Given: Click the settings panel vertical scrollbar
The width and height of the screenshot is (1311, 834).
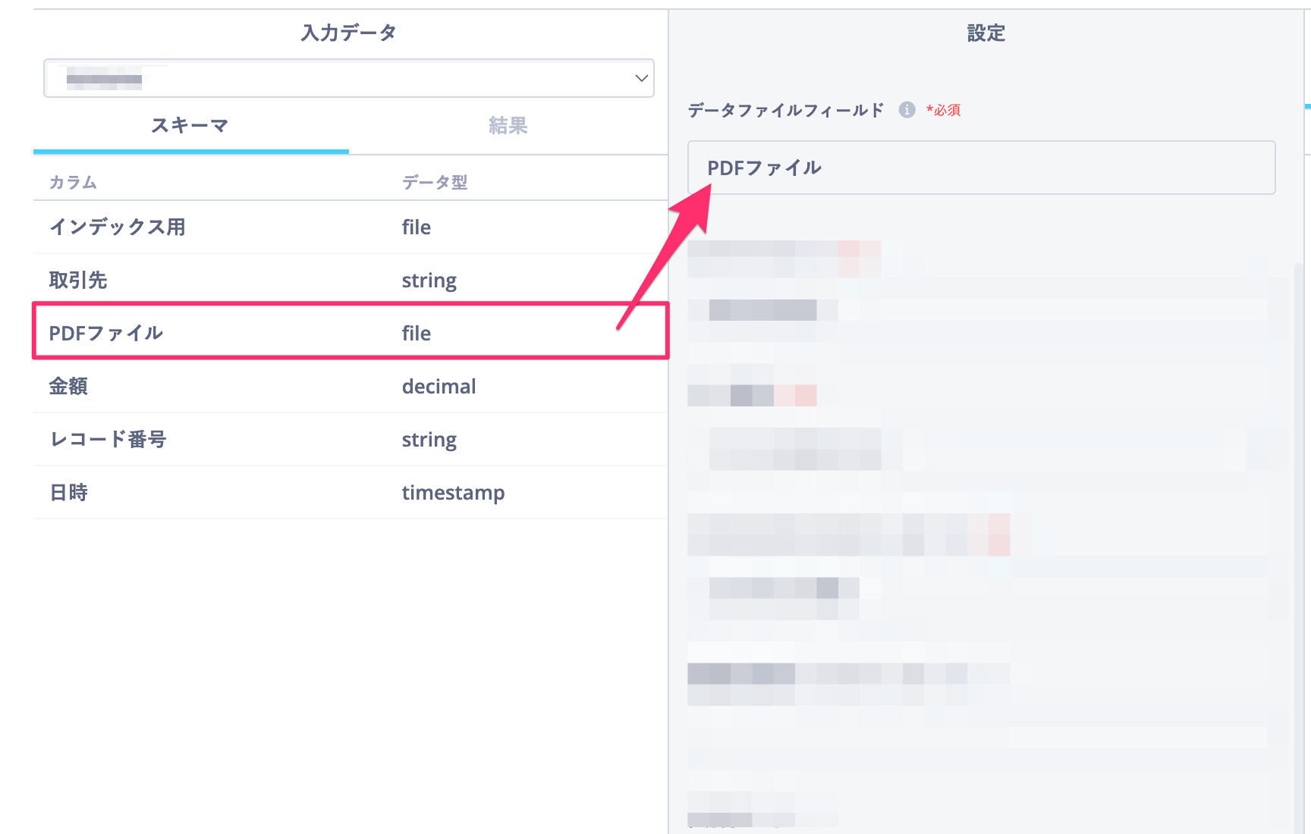Looking at the screenshot, I should [x=1298, y=531].
